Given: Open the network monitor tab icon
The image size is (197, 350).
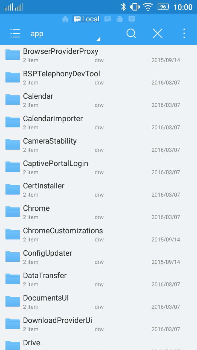Looking at the screenshot, I should [x=132, y=19].
